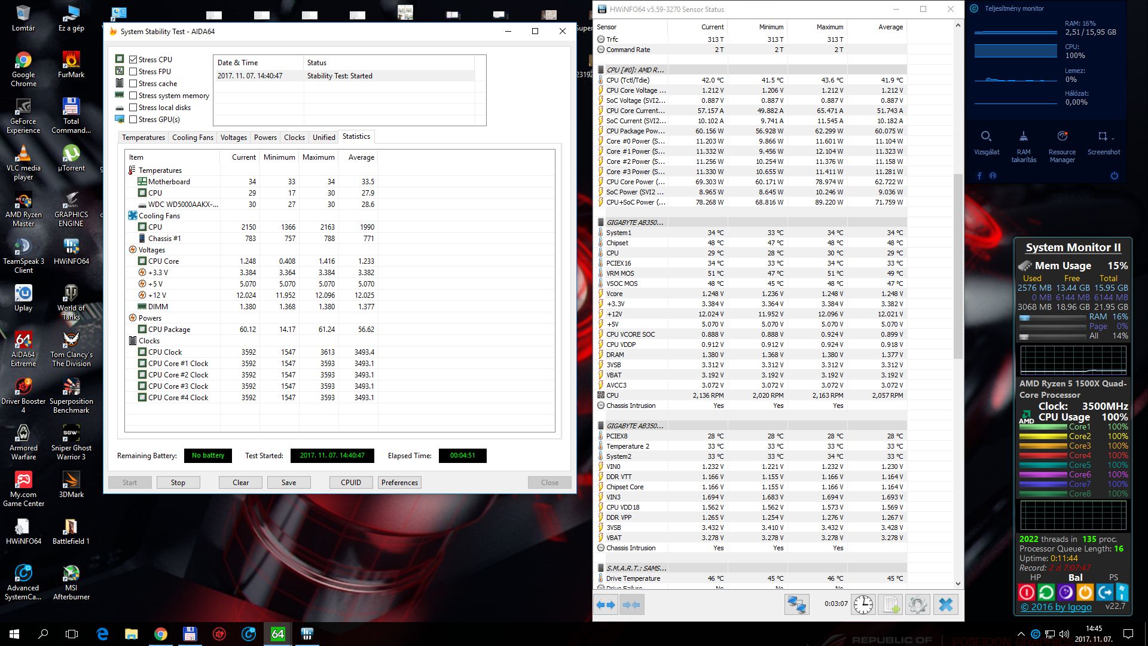
Task: Open the µTorrent desktop icon
Action: pyautogui.click(x=71, y=158)
